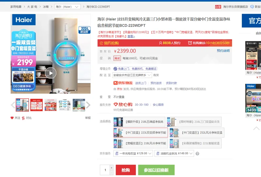The height and width of the screenshot is (177, 261).
Task: Select 【彩晶玻璃面板】221L智能变温 option
Action: [195, 143]
